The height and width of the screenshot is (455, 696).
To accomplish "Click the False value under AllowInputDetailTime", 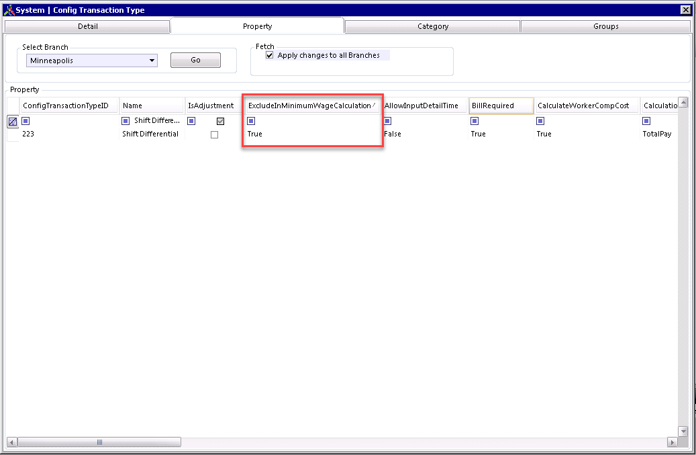I will (x=393, y=134).
